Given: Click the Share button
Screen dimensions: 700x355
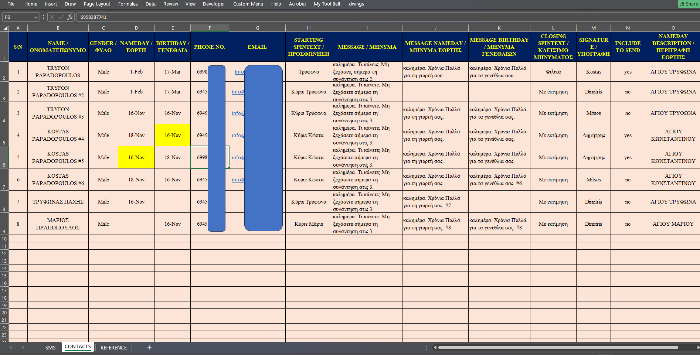Looking at the screenshot, I should coord(689,4).
